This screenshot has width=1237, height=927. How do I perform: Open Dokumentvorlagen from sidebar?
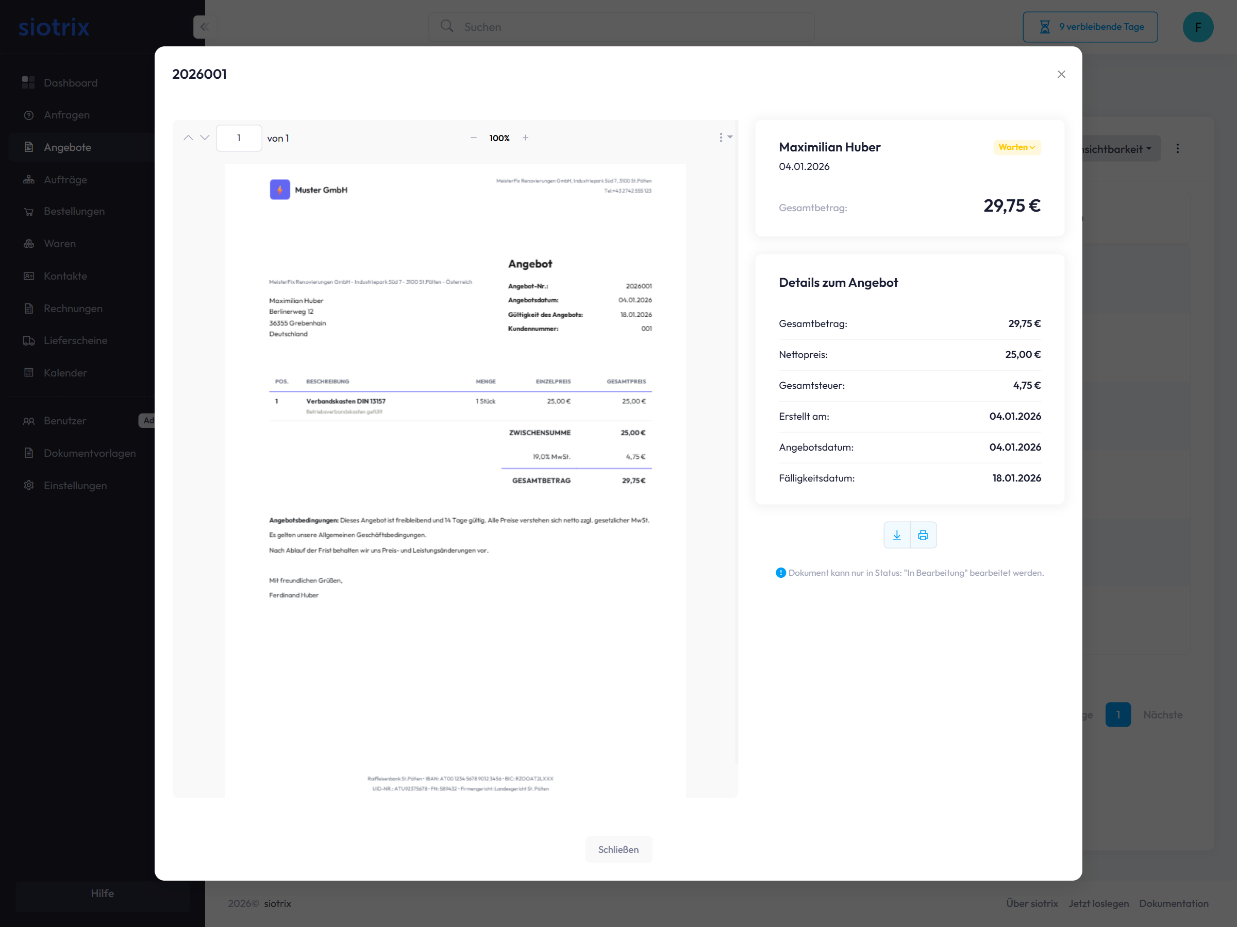coord(90,453)
